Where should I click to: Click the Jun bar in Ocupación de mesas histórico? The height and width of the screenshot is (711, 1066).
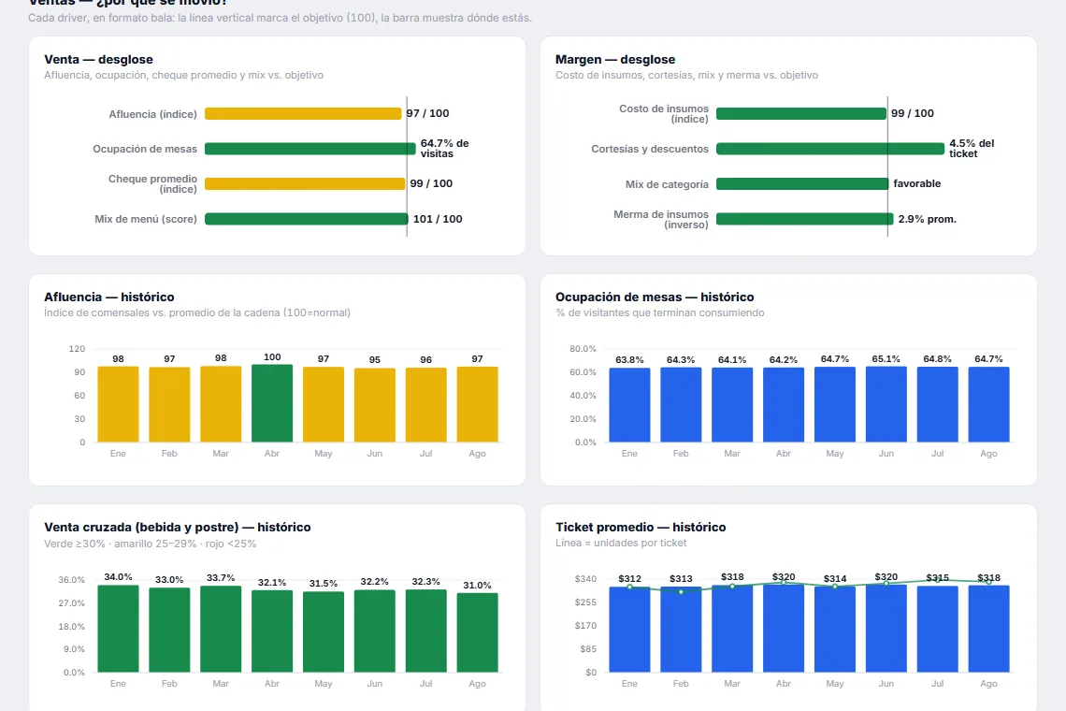point(886,404)
